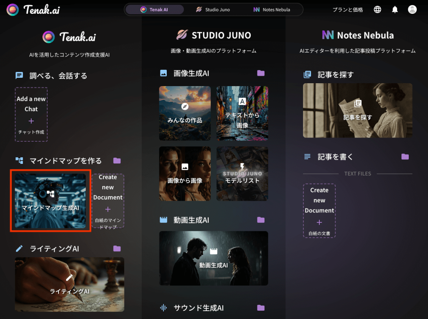Click the chat icon beside 調べる、会話する
The height and width of the screenshot is (319, 428).
coord(19,75)
